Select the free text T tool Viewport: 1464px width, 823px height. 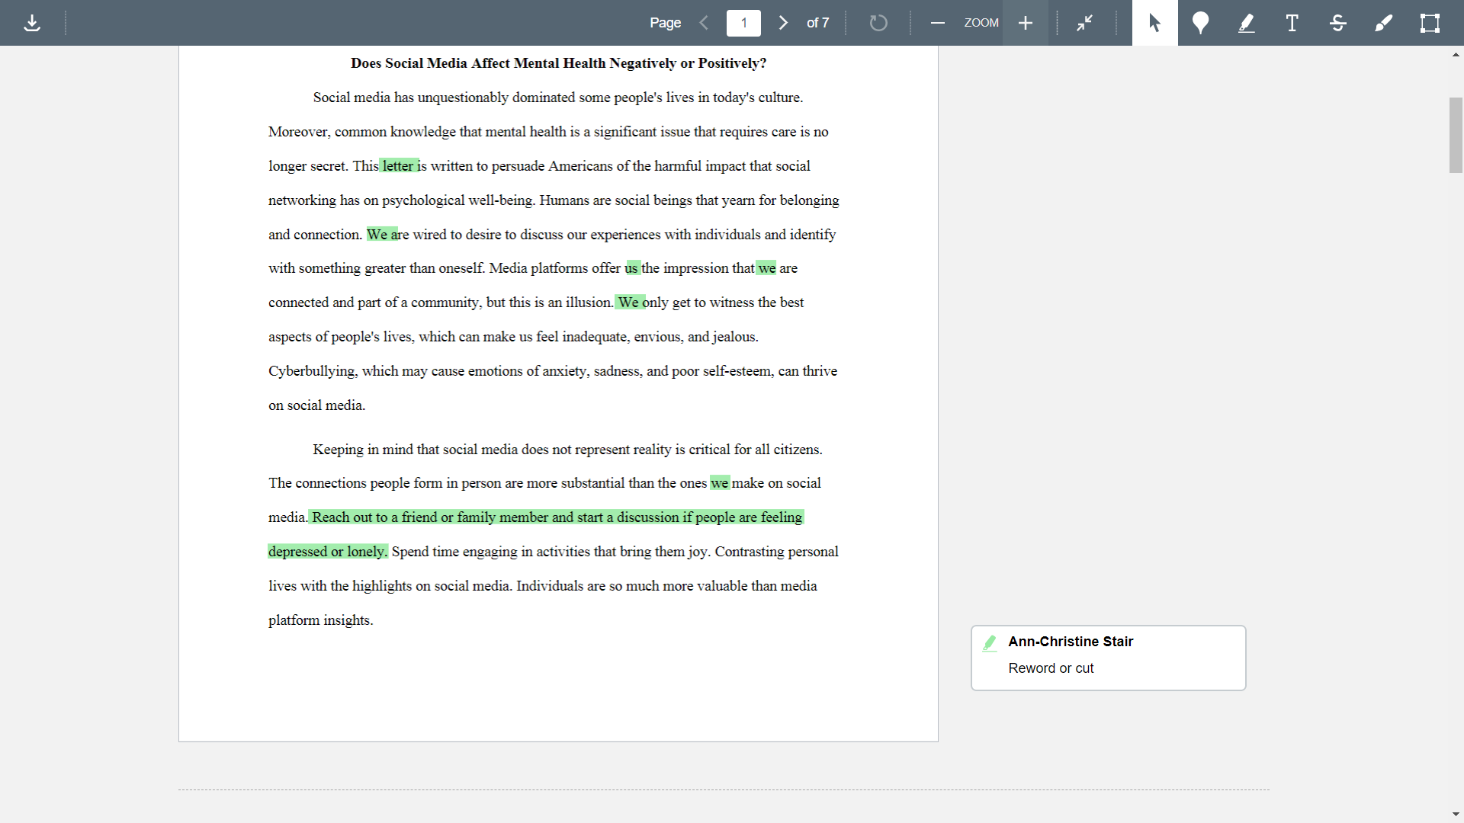tap(1292, 23)
